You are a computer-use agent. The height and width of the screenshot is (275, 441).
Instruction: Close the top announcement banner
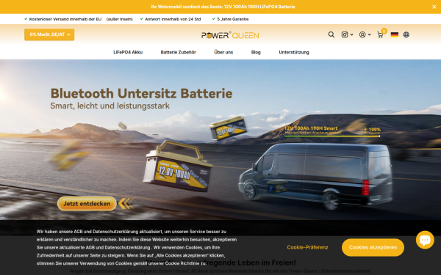[x=434, y=7]
